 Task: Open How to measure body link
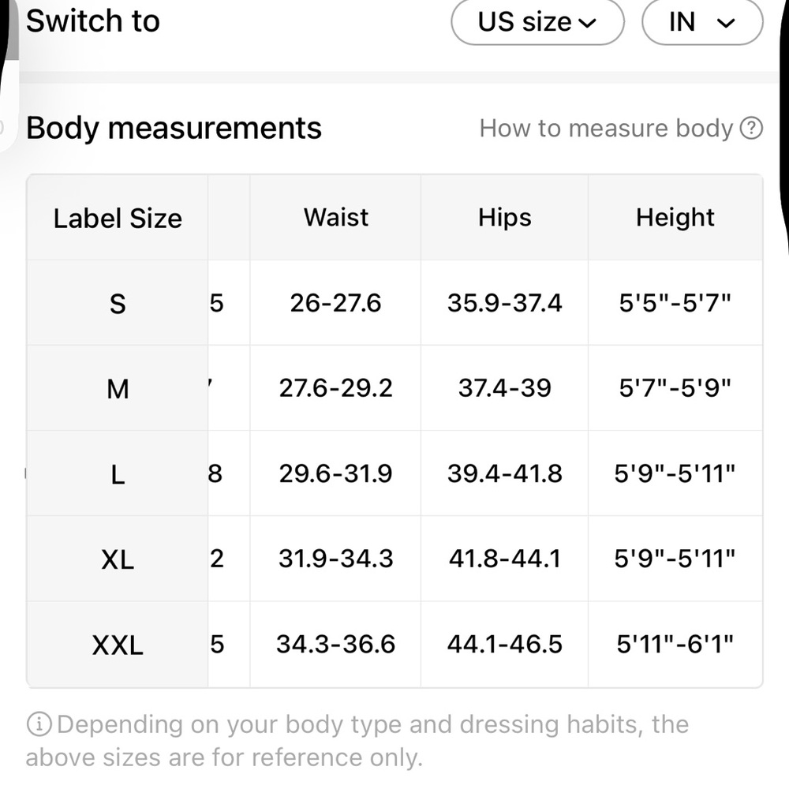coord(621,128)
